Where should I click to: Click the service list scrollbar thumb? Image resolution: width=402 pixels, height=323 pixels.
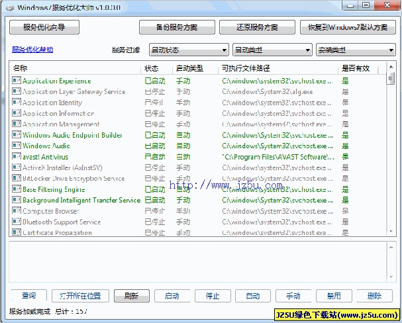click(391, 78)
